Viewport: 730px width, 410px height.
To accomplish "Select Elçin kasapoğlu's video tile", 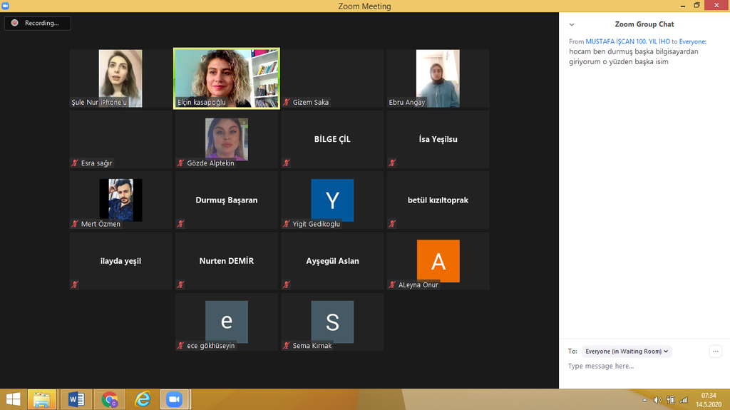I will click(227, 78).
